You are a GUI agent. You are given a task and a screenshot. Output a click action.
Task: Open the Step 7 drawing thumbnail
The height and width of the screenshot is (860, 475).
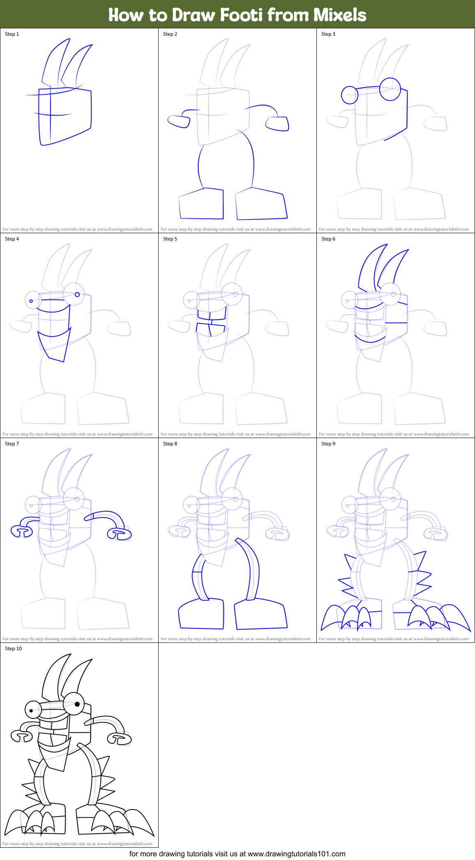pos(79,540)
